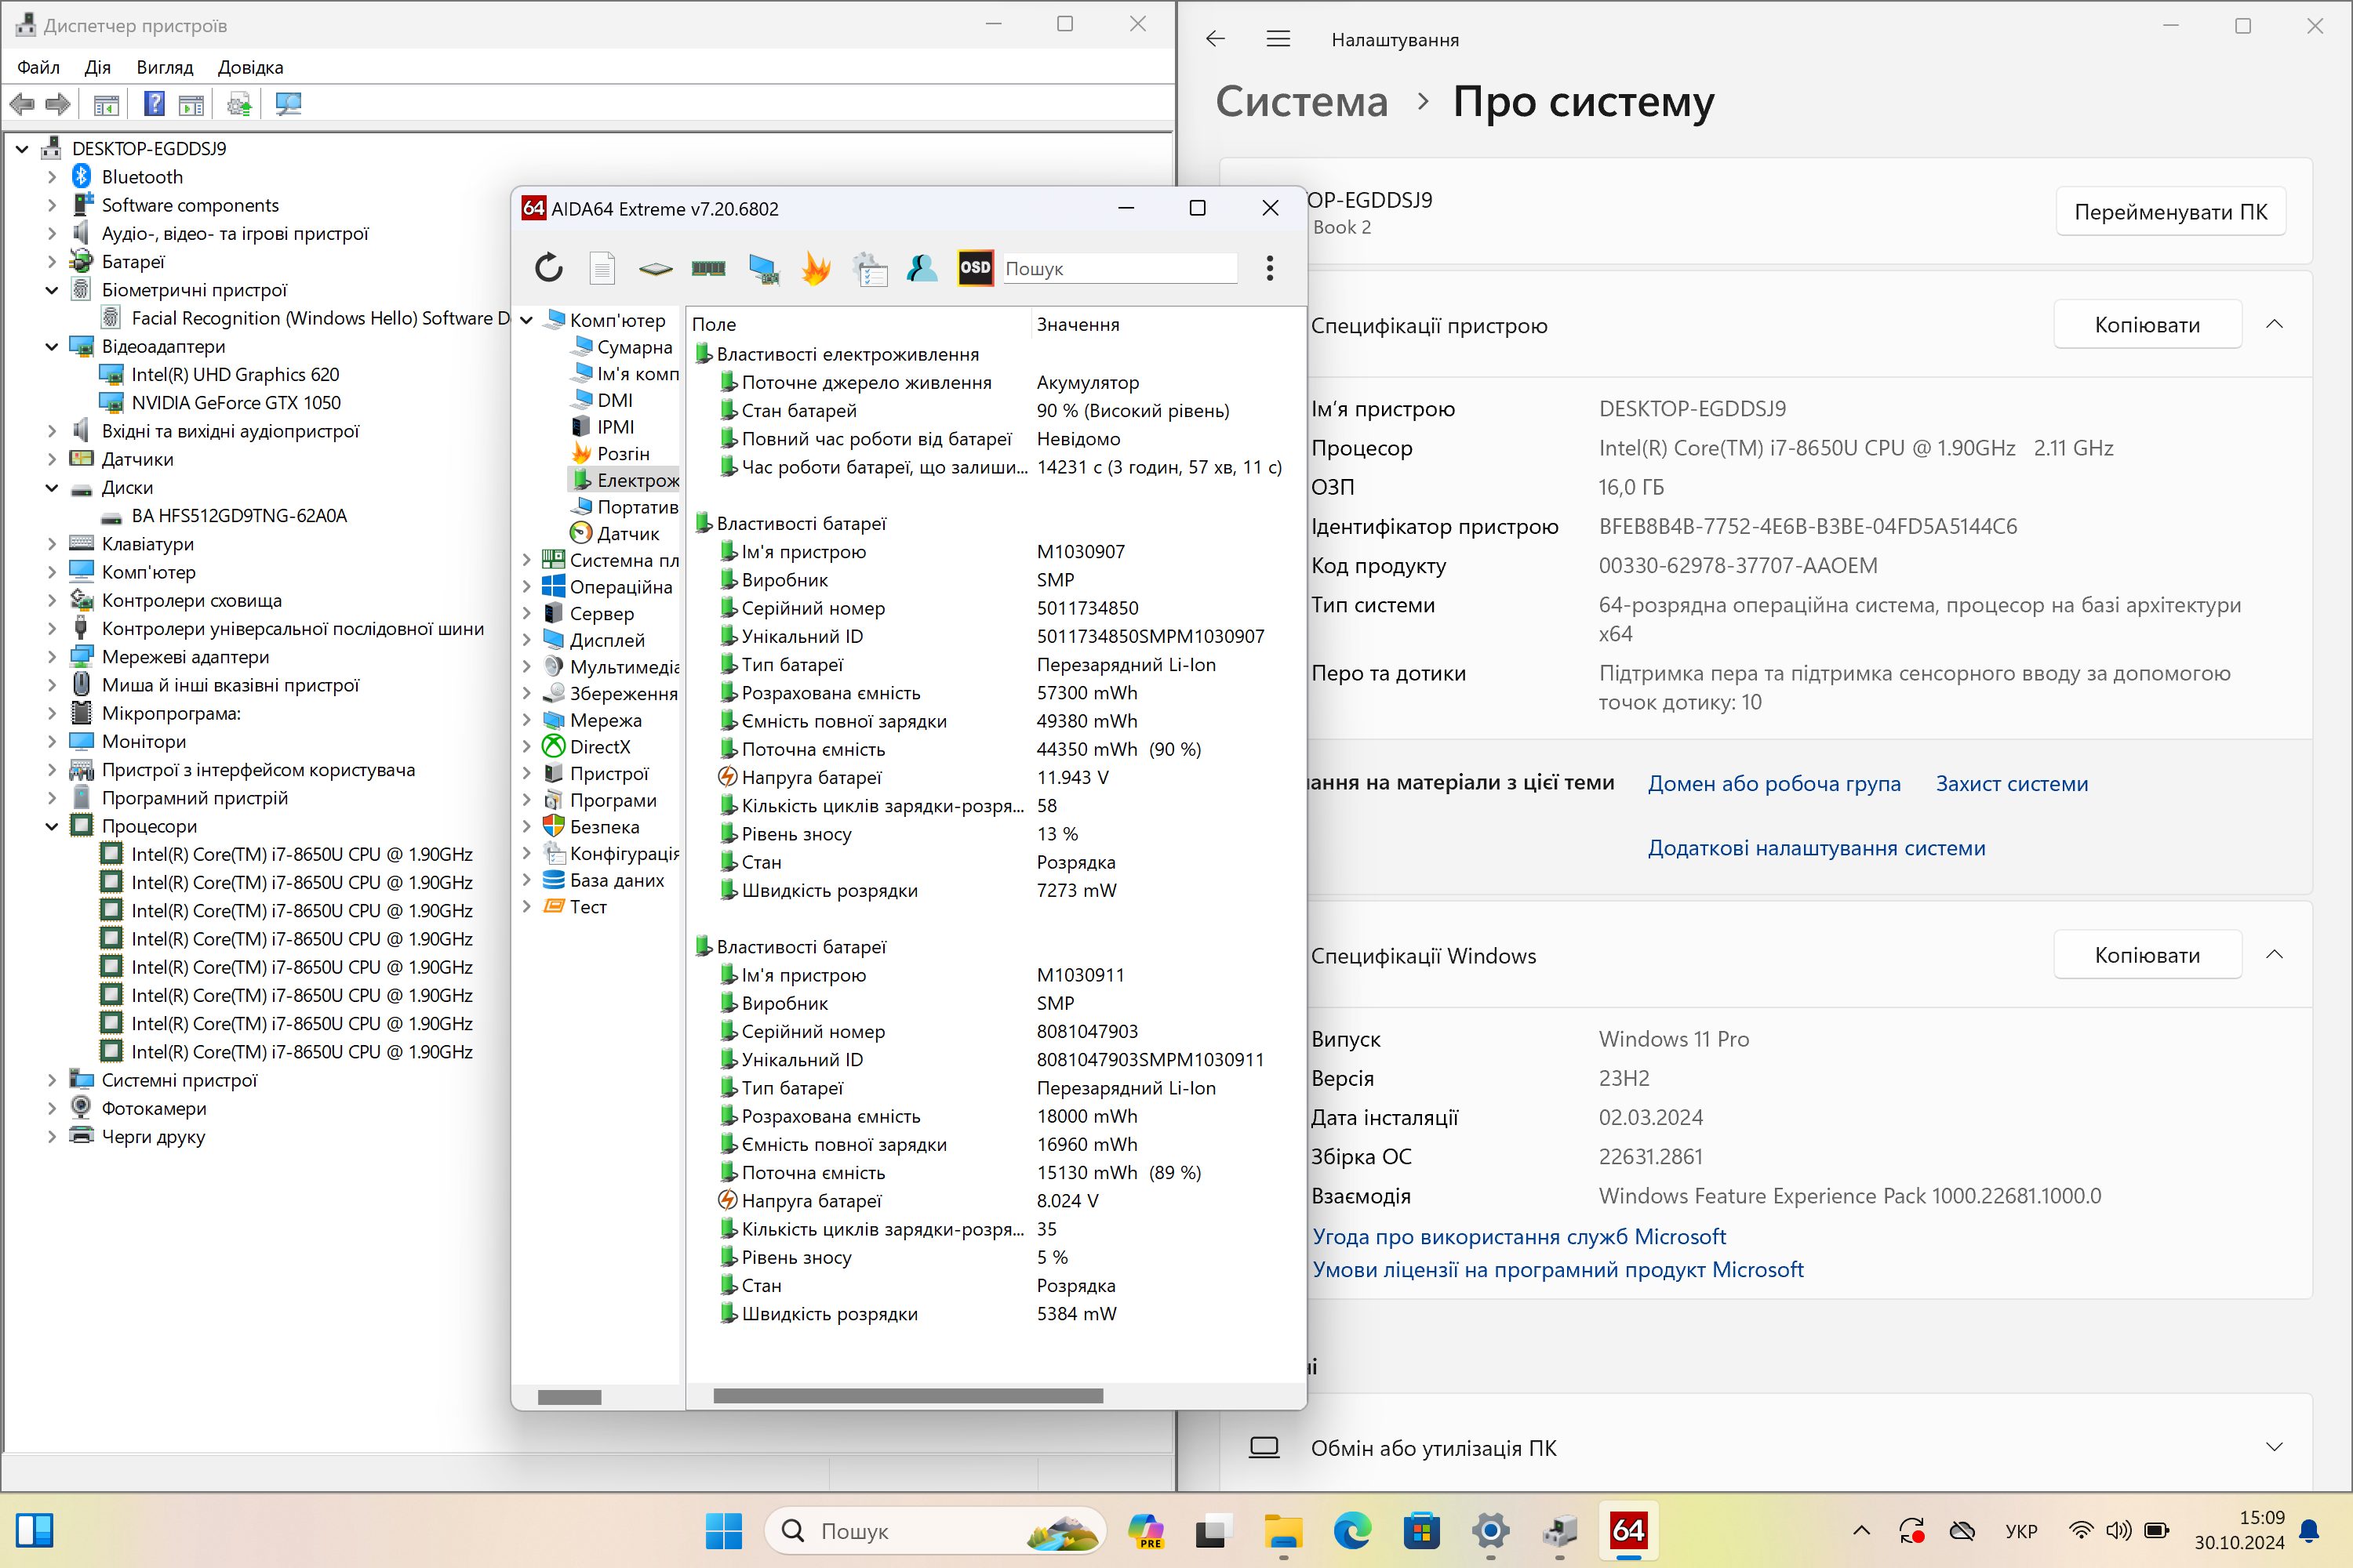Click AIDA64 horizontal scrollbar under values list

tap(907, 1395)
